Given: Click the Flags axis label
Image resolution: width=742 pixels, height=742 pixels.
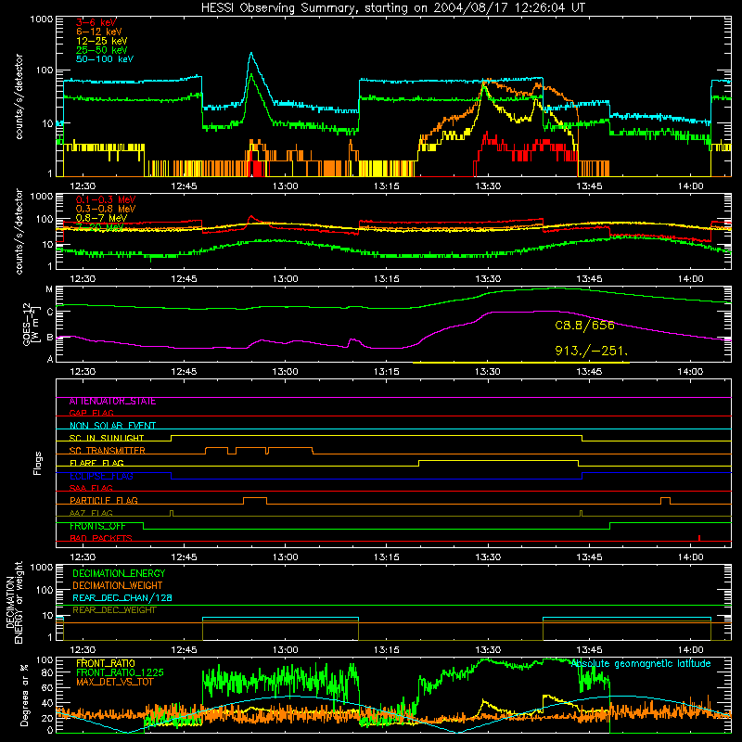Looking at the screenshot, I should 37,463.
